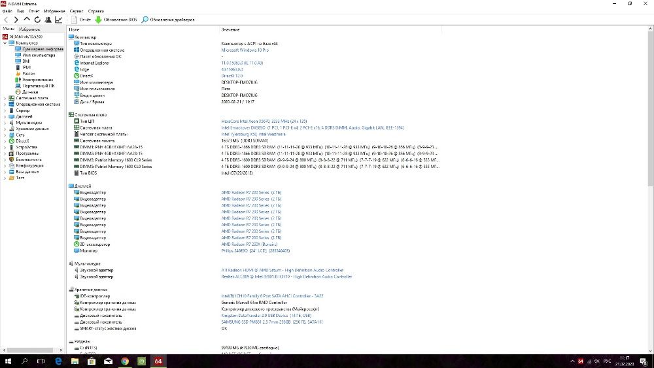
Task: Click Обновление драйверов with the magnifier
Action: (x=168, y=20)
